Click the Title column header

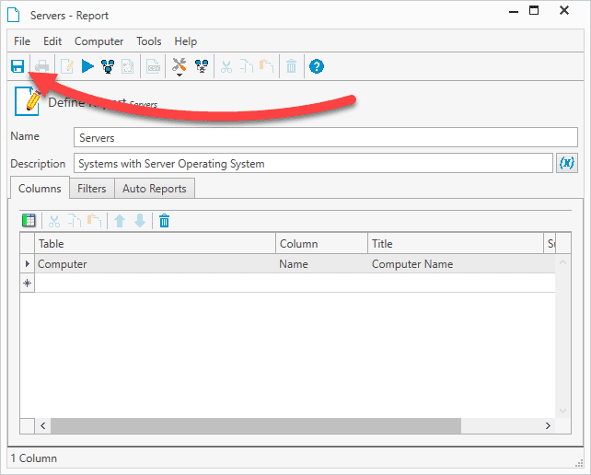tap(456, 244)
